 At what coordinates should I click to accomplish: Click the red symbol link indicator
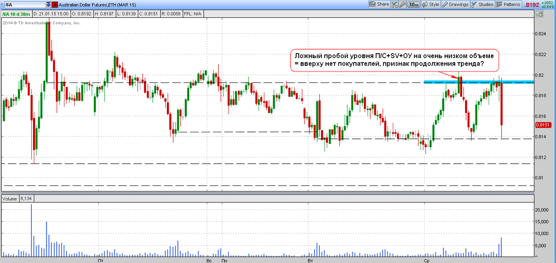point(55,4)
